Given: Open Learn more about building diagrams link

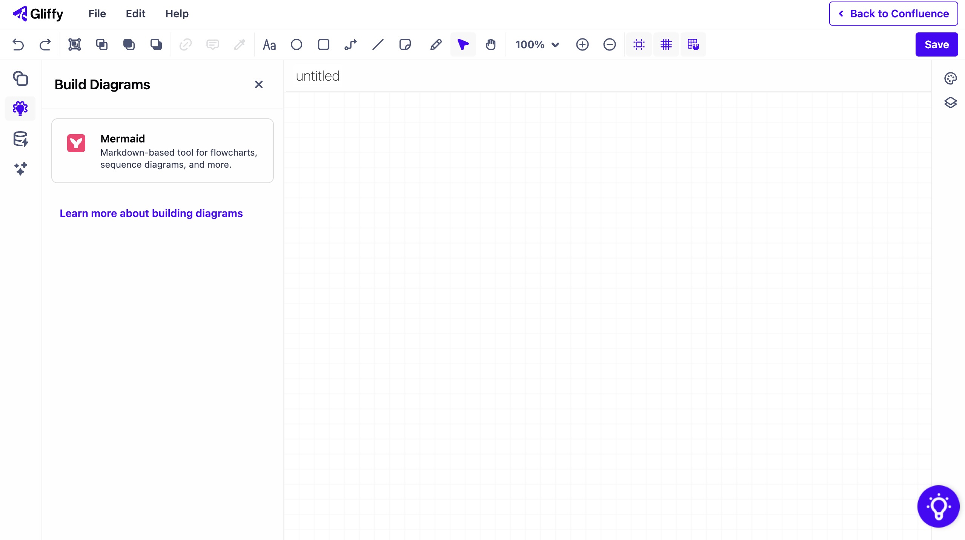Looking at the screenshot, I should click(x=151, y=213).
